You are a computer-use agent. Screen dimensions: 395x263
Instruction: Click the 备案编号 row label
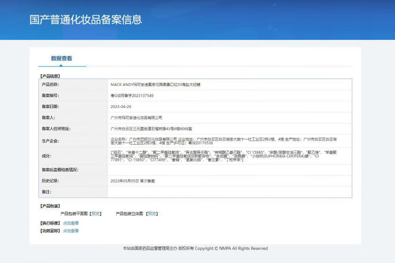click(50, 96)
